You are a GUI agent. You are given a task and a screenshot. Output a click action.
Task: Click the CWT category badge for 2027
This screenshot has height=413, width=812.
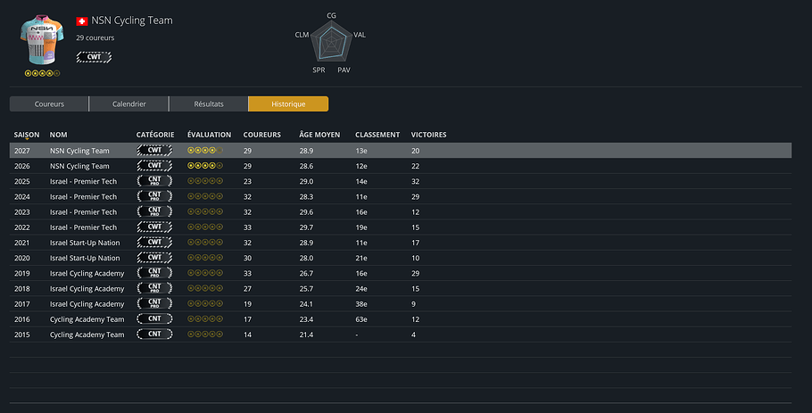coord(154,151)
